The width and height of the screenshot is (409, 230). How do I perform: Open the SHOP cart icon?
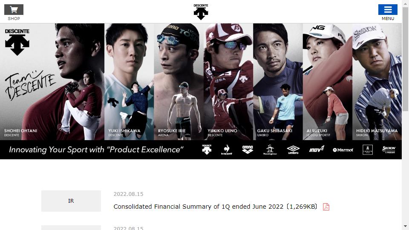point(14,10)
